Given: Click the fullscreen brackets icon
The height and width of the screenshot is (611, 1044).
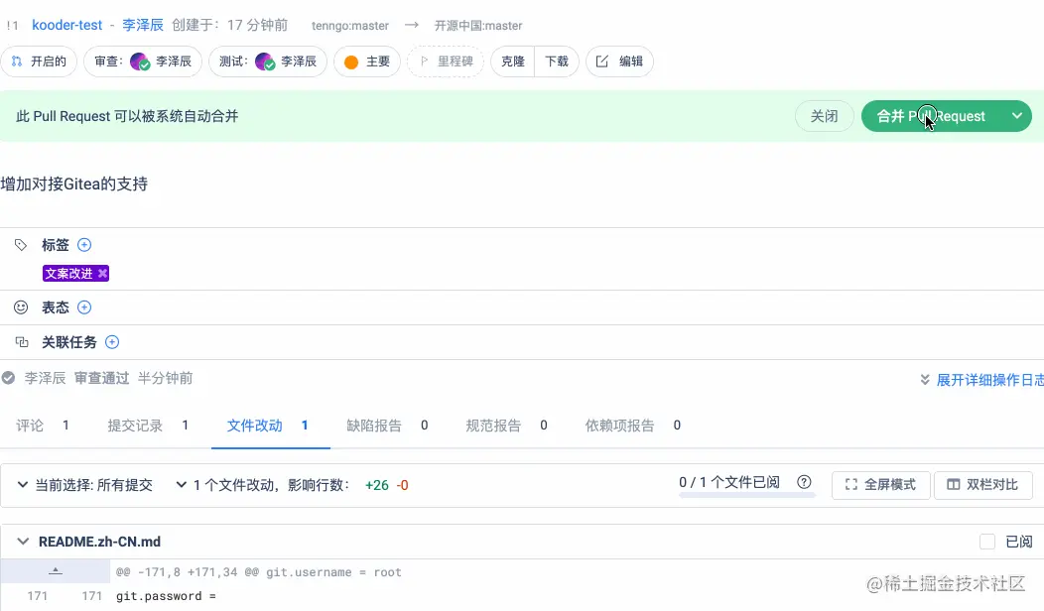Looking at the screenshot, I should (x=850, y=485).
